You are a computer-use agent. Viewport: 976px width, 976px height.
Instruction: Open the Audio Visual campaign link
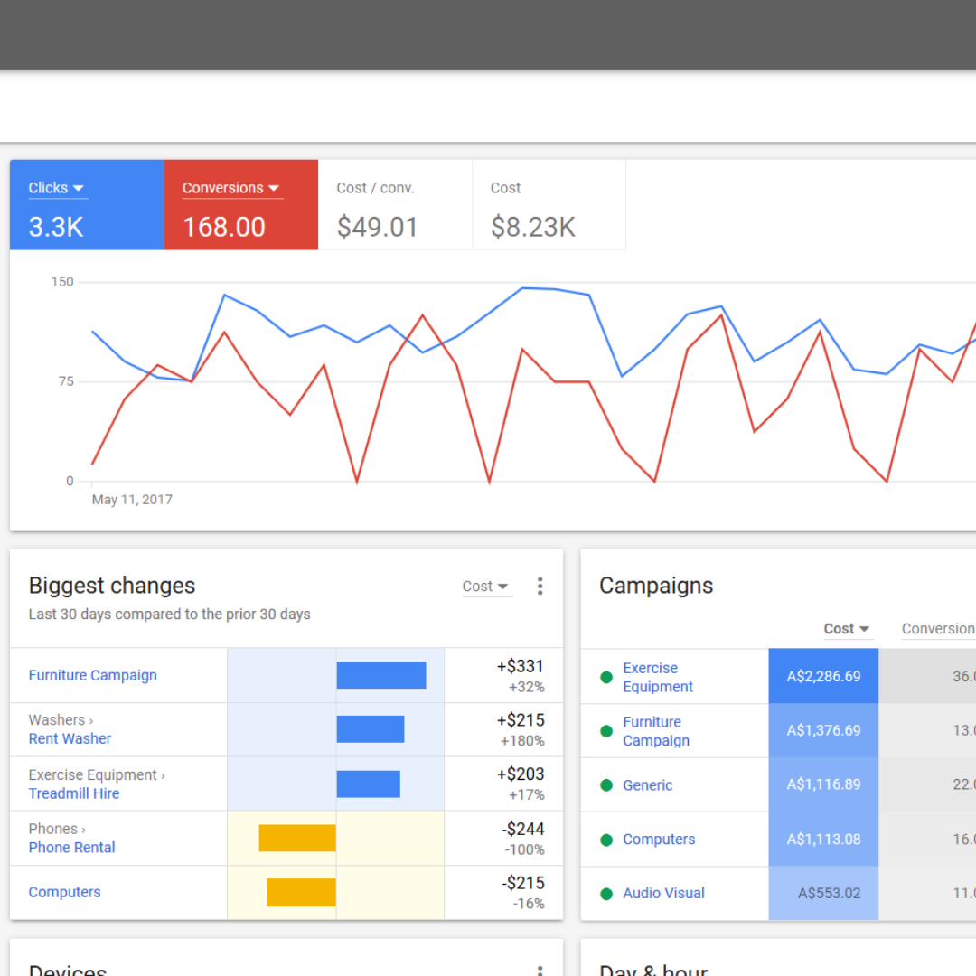point(663,893)
